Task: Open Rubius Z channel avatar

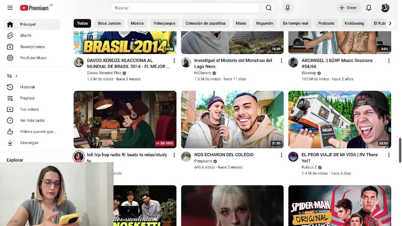Action: pos(293,157)
